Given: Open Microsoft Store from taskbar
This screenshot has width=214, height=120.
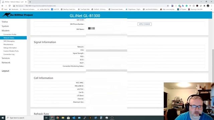Looking at the screenshot, I should pyautogui.click(x=68, y=118).
